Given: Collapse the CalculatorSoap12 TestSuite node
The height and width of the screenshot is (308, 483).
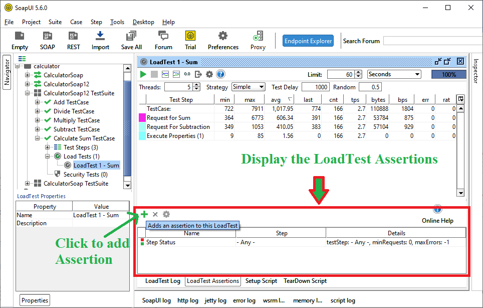Looking at the screenshot, I should 28,93.
